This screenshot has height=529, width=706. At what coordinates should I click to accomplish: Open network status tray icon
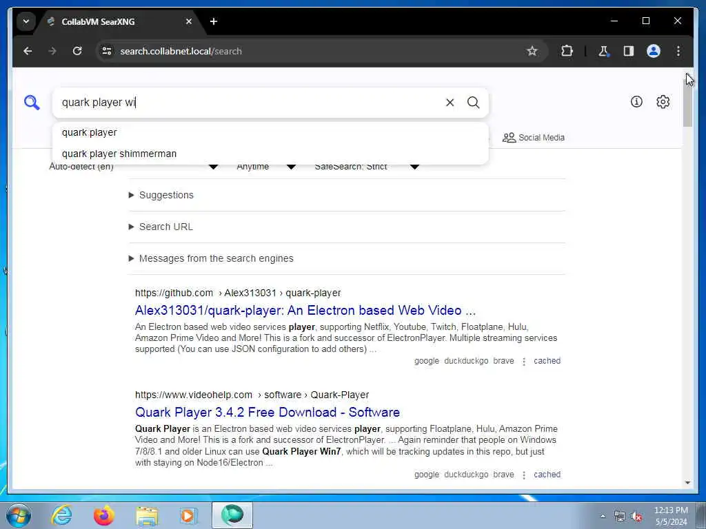click(620, 517)
